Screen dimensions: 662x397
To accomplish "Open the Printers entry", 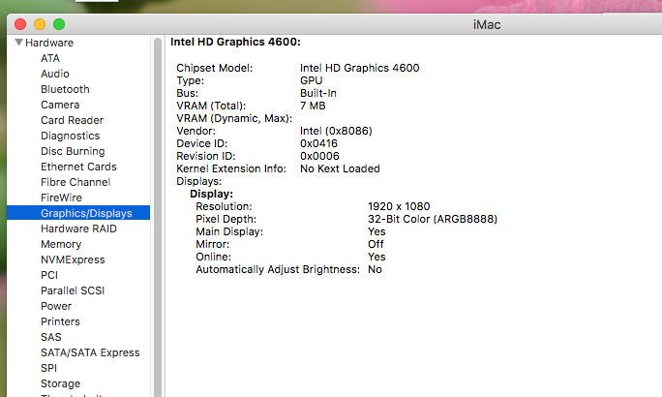I will click(60, 321).
